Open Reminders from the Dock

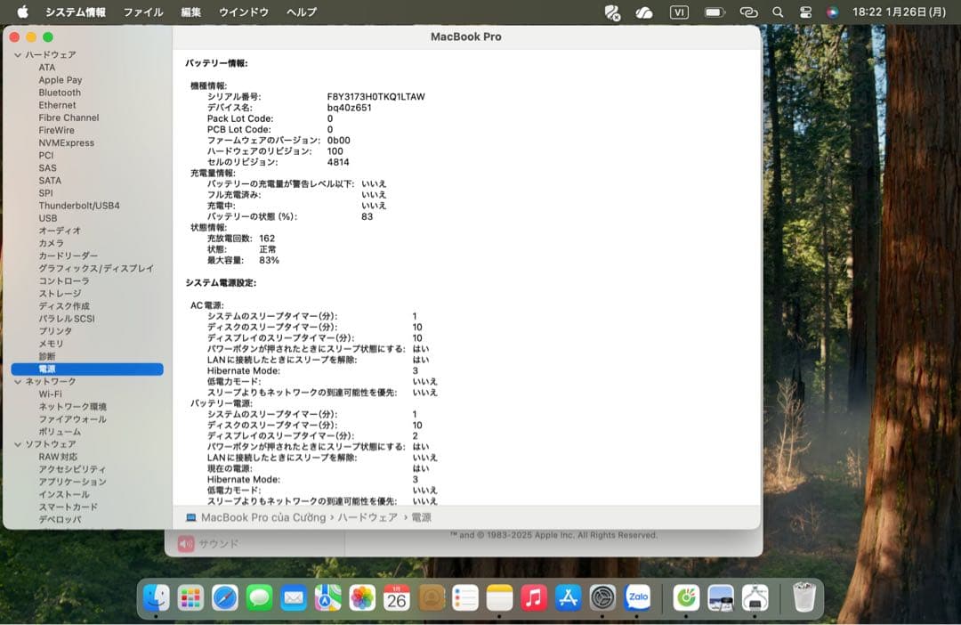pyautogui.click(x=465, y=597)
